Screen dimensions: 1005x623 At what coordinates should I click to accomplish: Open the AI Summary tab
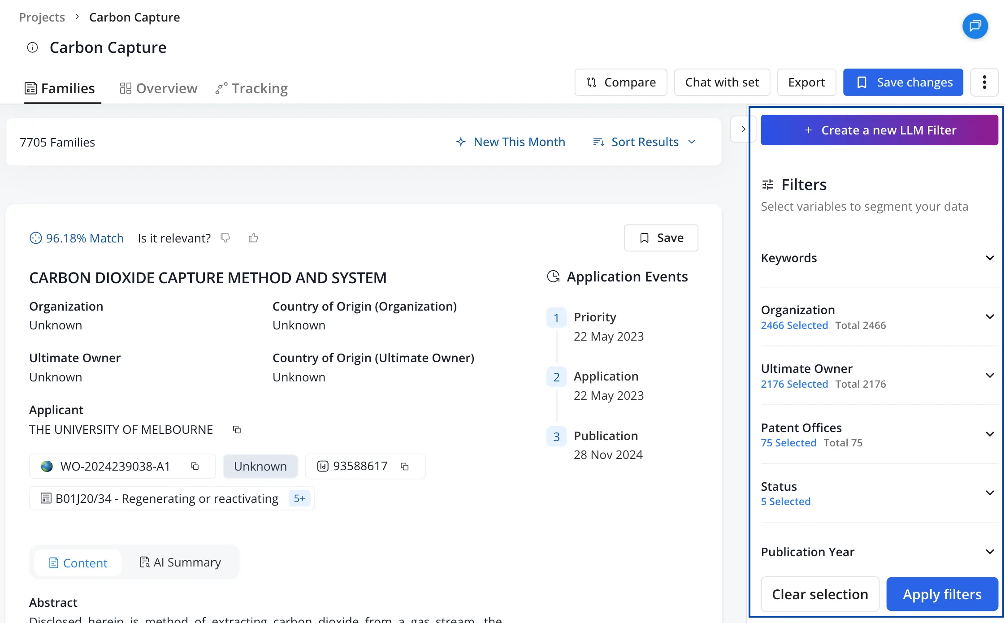(x=181, y=562)
